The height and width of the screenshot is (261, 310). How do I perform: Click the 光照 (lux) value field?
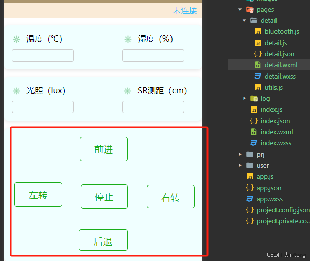[43, 107]
